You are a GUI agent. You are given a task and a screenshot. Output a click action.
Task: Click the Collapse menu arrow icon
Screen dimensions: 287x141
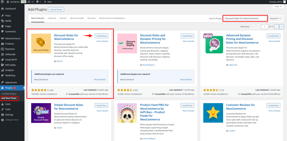3,120
